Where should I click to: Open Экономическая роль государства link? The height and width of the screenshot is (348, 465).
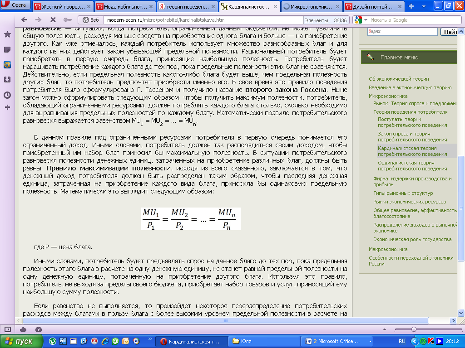pos(412,239)
